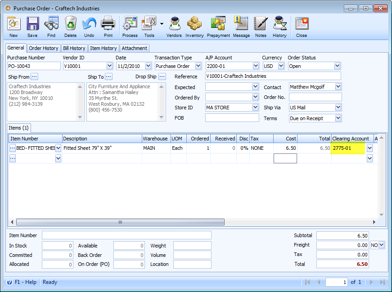Image resolution: width=392 pixels, height=292 pixels.
Task: Click the Freight amount field
Action: pyautogui.click(x=342, y=245)
